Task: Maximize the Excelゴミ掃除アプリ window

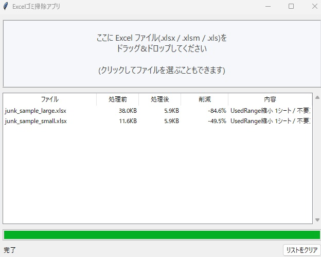Action: [x=291, y=6]
